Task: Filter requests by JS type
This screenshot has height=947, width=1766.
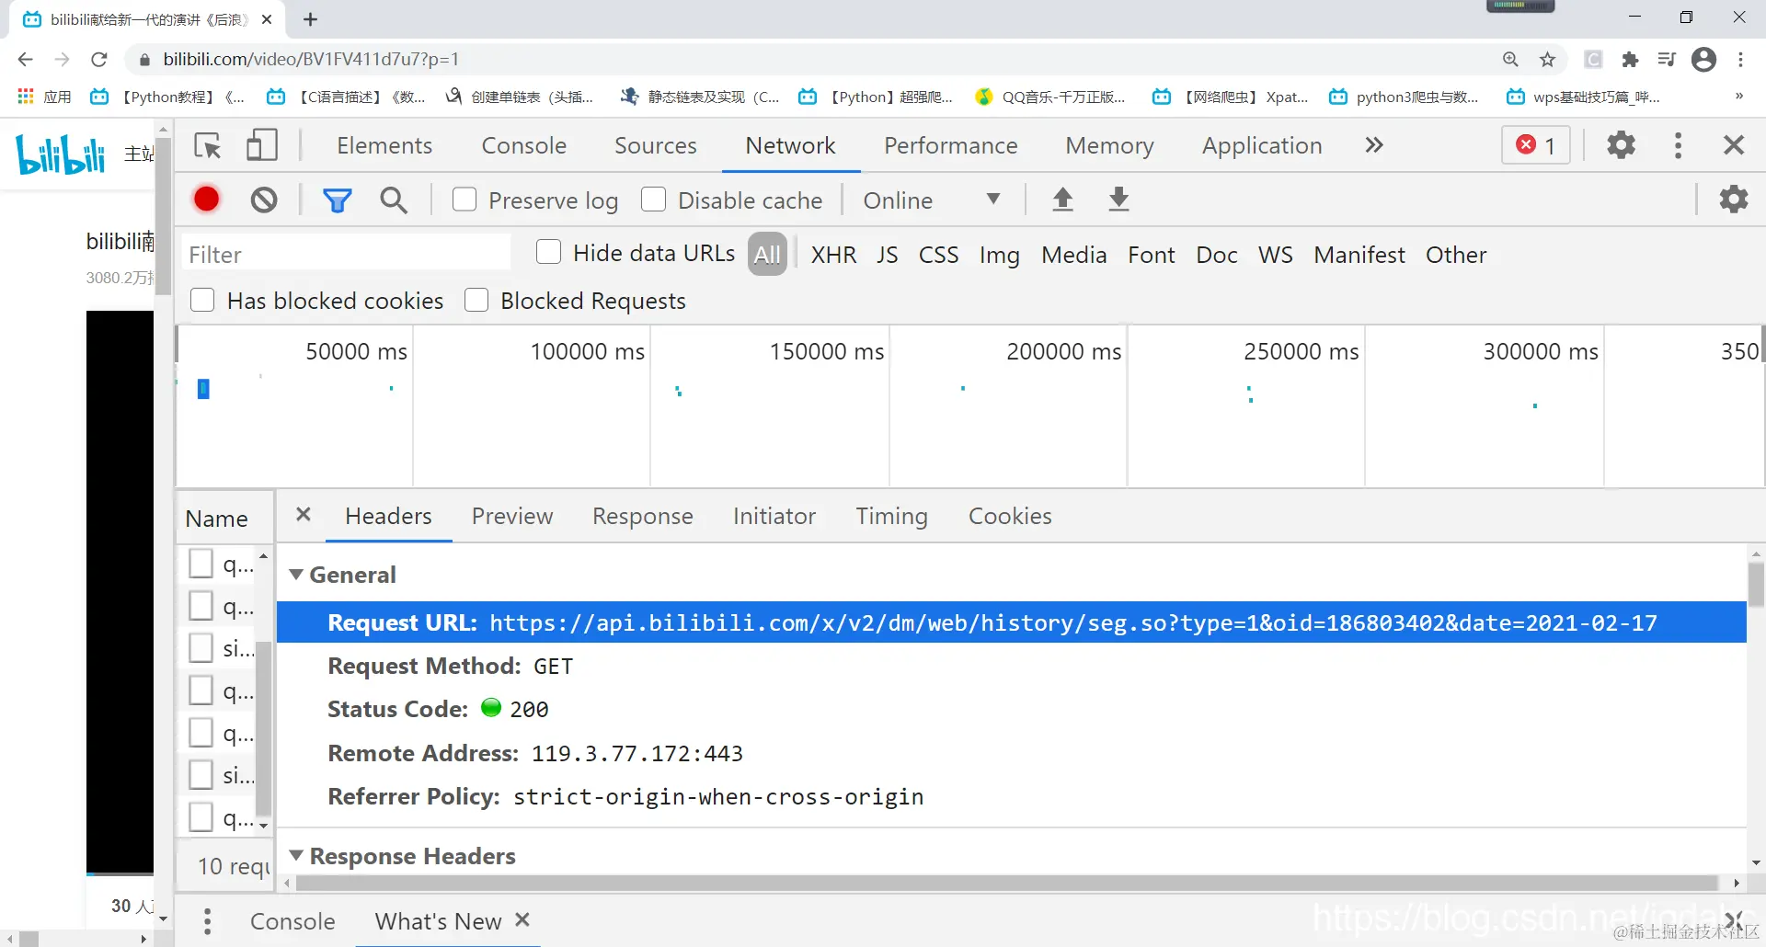Action: [887, 255]
